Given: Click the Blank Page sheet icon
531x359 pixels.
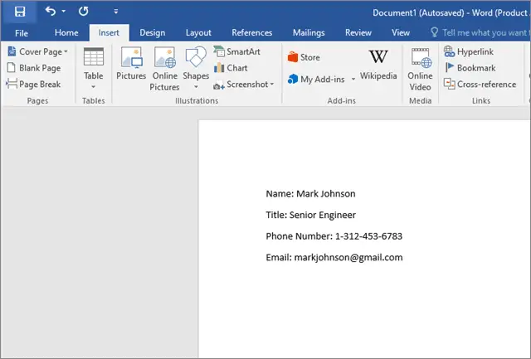Looking at the screenshot, I should [11, 68].
